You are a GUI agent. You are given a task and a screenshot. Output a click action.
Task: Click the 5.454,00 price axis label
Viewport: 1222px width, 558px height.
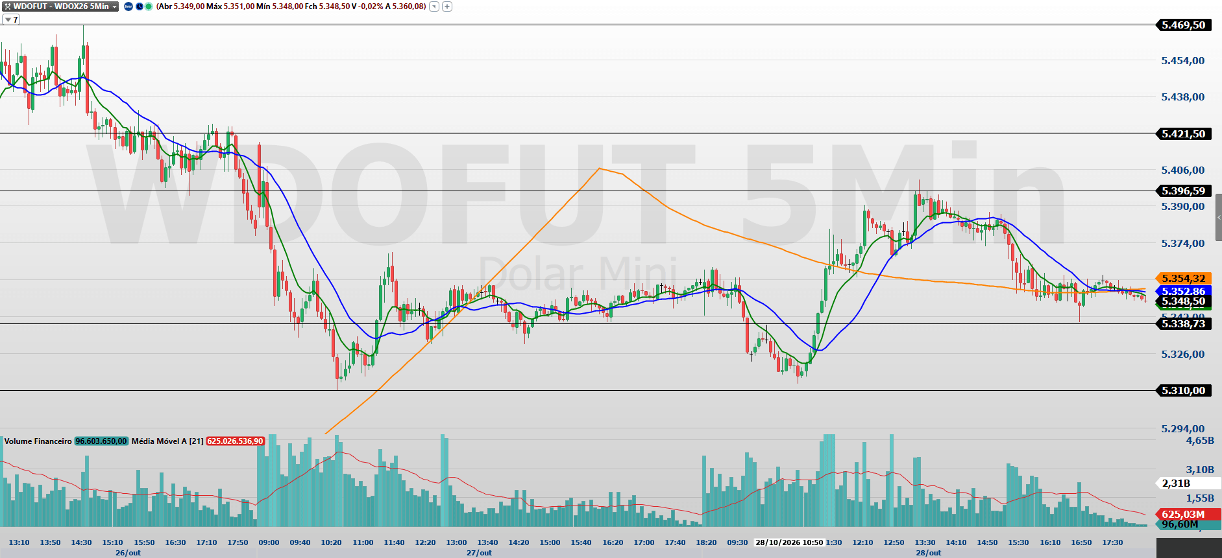(1182, 61)
